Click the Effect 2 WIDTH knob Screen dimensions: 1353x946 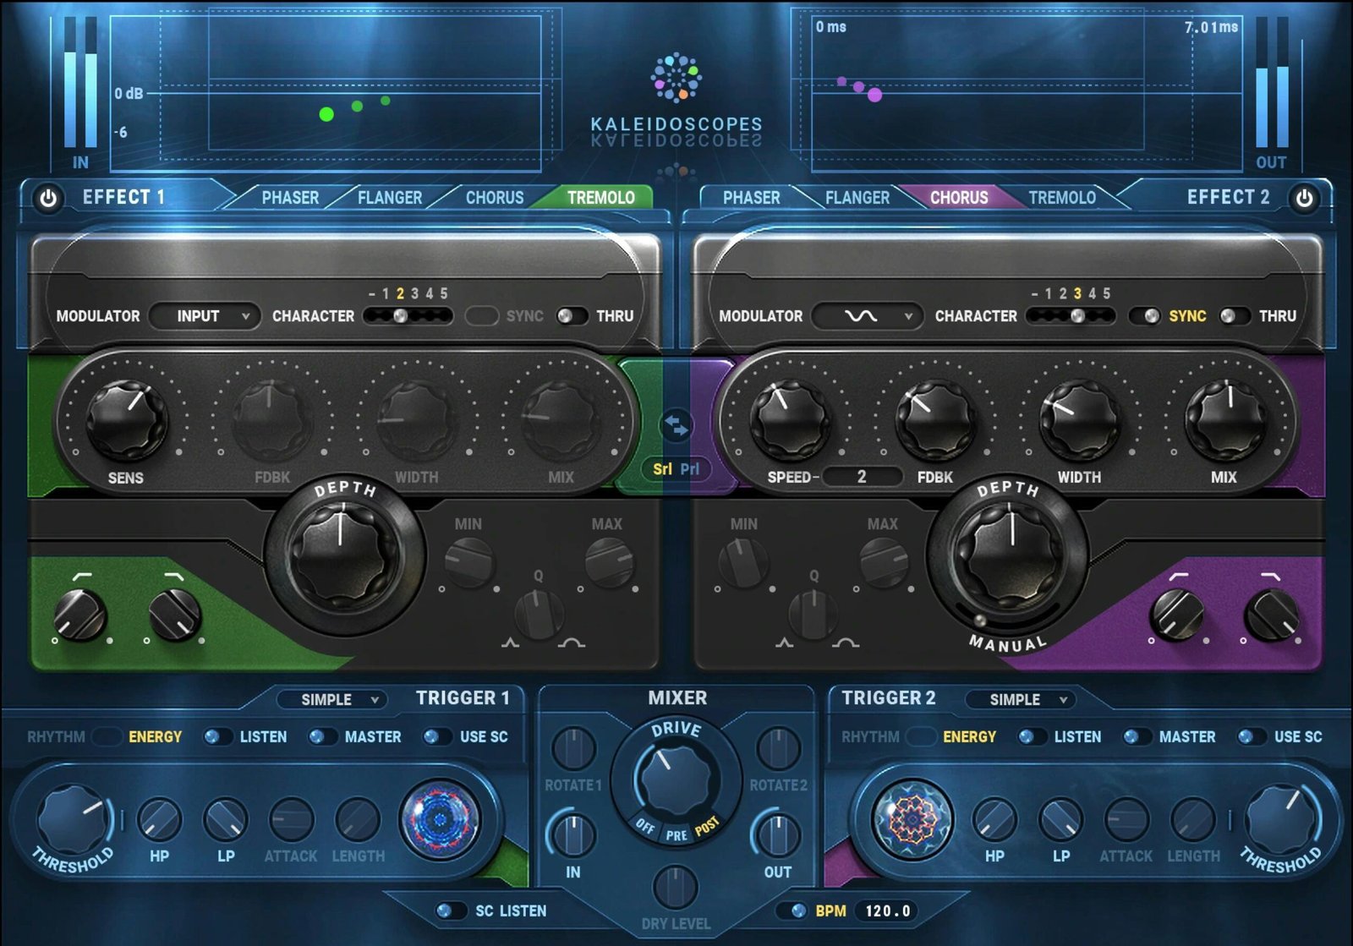1079,418
